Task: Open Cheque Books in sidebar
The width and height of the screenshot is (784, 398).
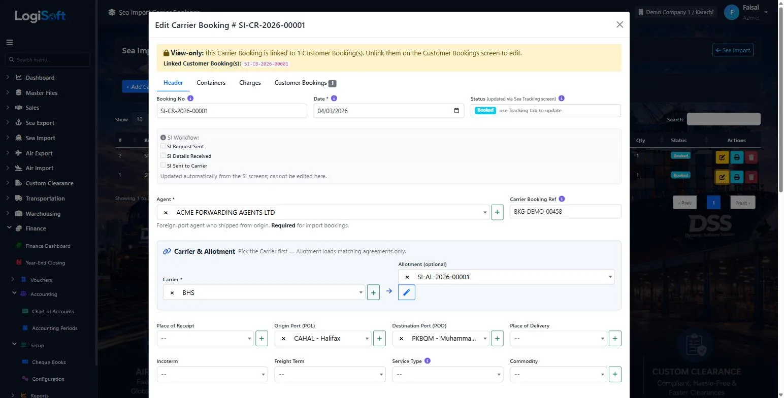Action: pyautogui.click(x=49, y=362)
